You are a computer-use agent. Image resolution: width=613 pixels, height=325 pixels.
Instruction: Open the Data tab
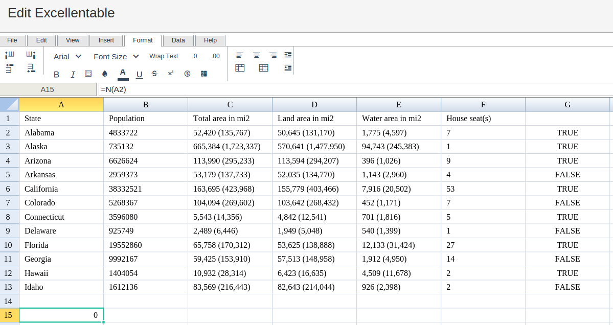[x=178, y=40]
